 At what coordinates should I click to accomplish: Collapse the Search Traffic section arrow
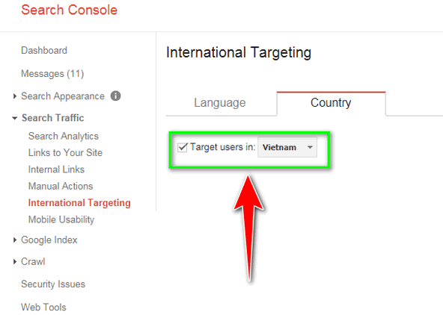pos(15,118)
